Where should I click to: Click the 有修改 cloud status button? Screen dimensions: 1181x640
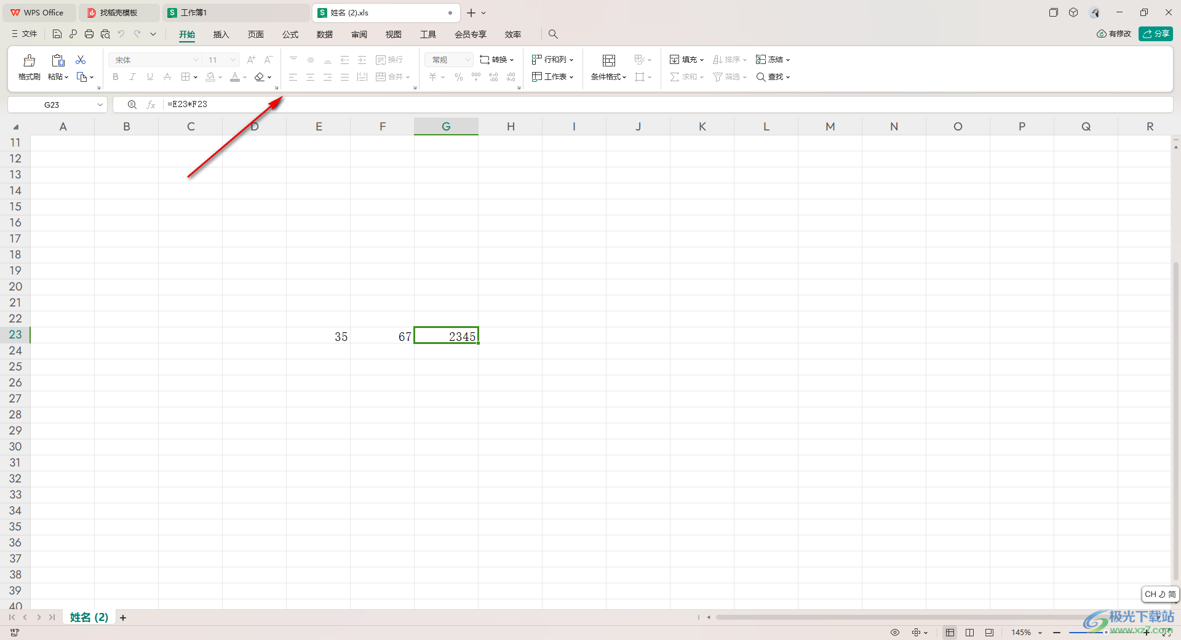click(1114, 34)
